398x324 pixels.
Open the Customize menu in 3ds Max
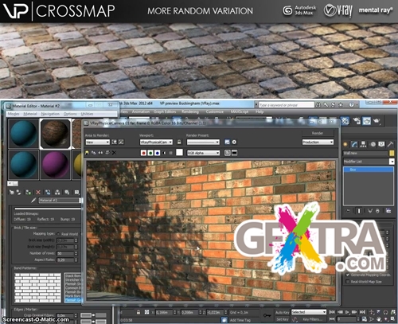[215, 111]
